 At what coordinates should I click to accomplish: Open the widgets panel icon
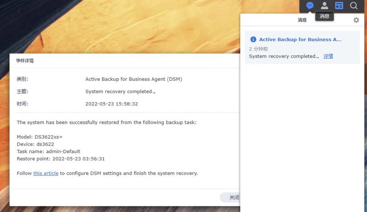(339, 5)
